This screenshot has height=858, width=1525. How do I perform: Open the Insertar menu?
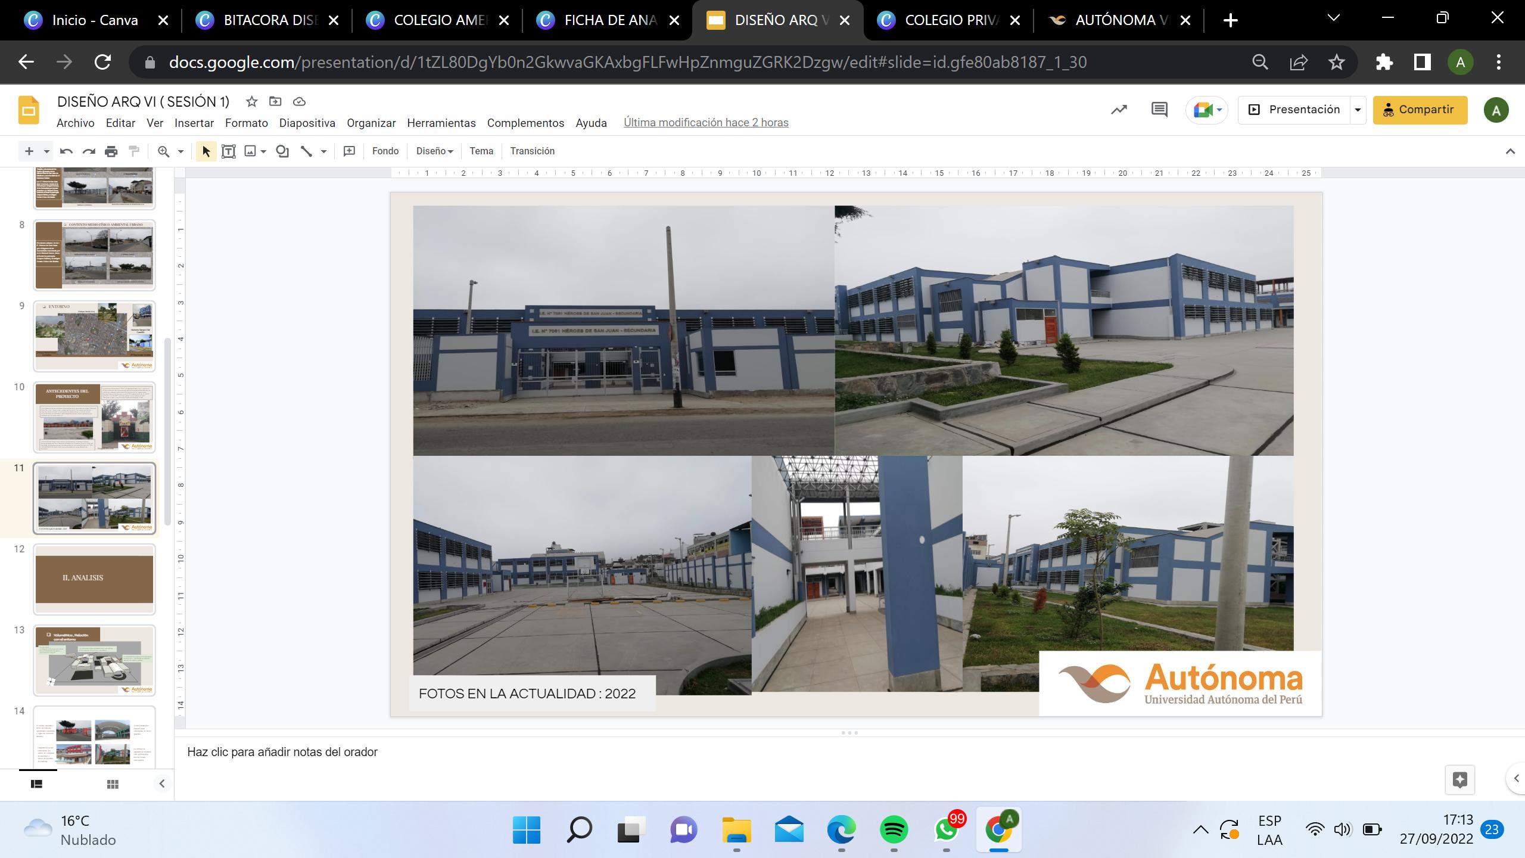coord(194,123)
